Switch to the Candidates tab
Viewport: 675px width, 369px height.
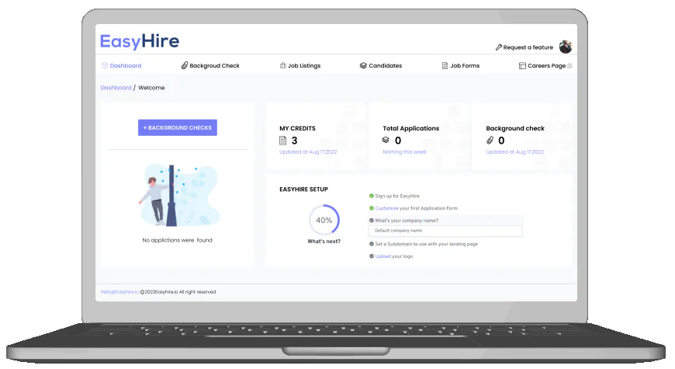[x=381, y=65]
